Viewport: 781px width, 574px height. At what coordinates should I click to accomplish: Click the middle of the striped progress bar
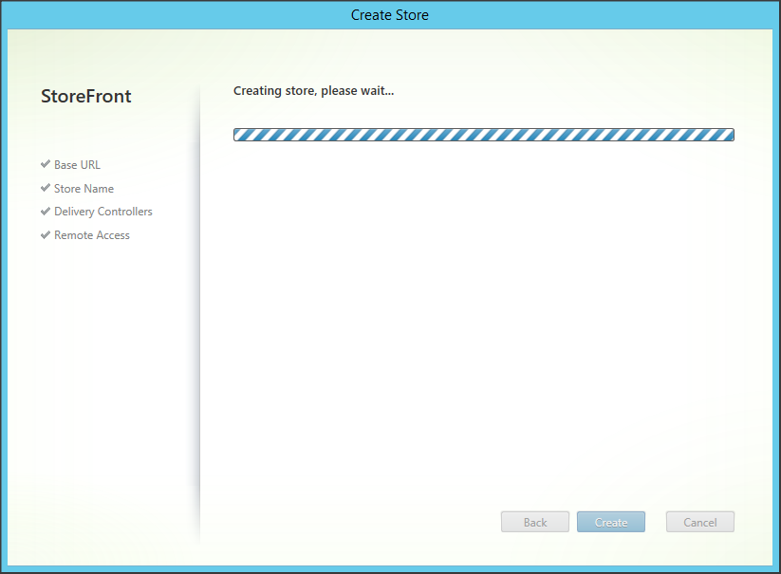point(483,135)
